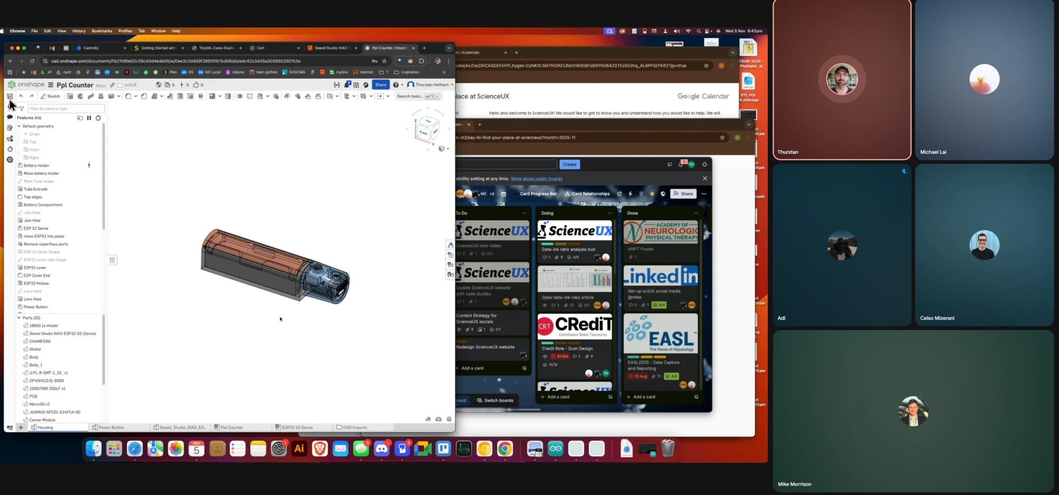Switch to the Power Button tab
The width and height of the screenshot is (1059, 495).
[109, 427]
